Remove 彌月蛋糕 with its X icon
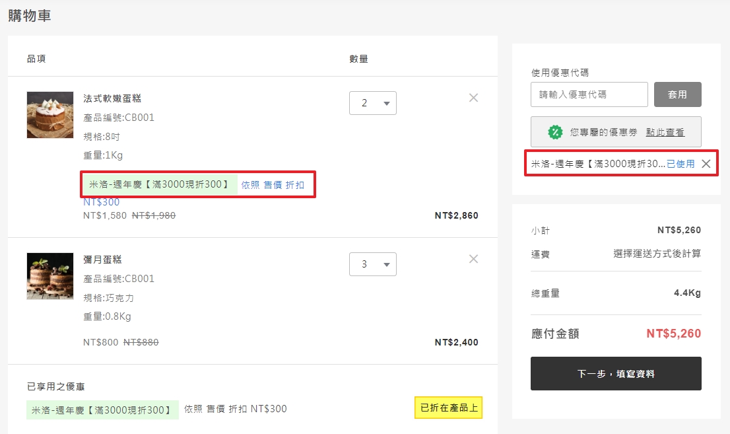Screen dimensions: 730x434 click(x=473, y=259)
